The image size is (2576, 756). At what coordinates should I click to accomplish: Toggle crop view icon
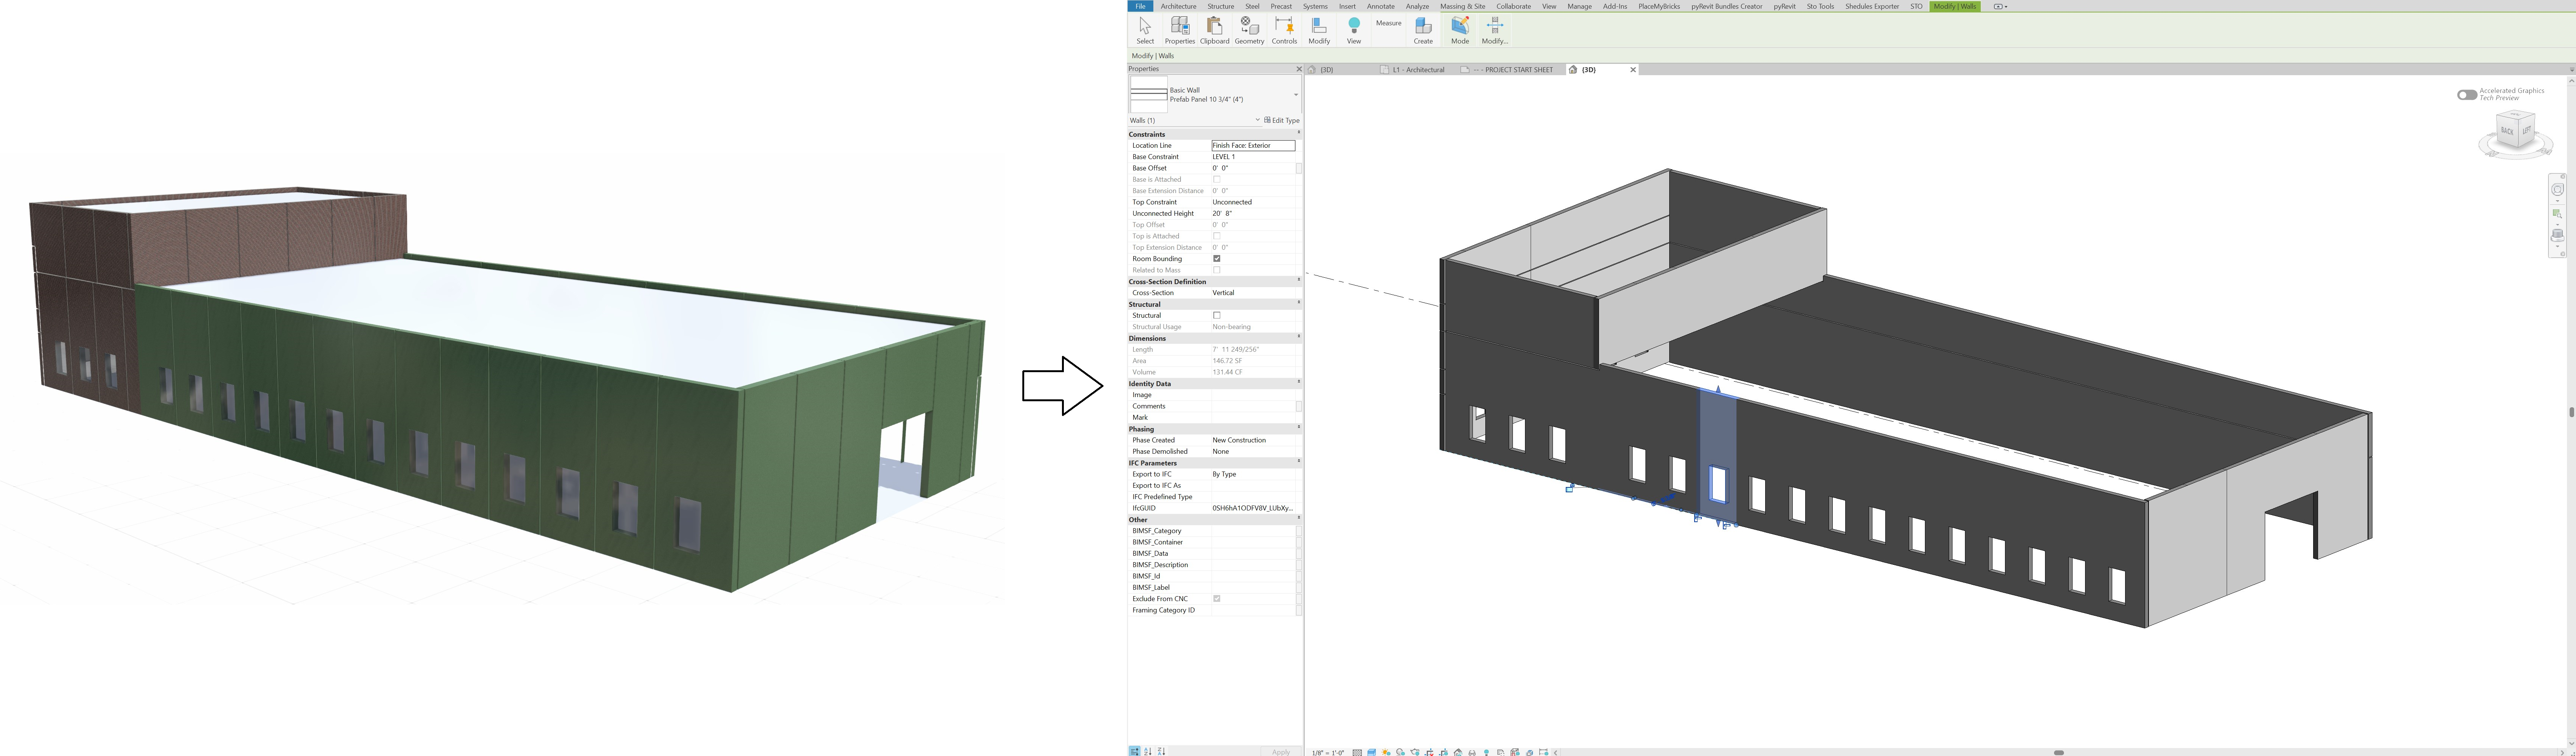coord(1429,752)
